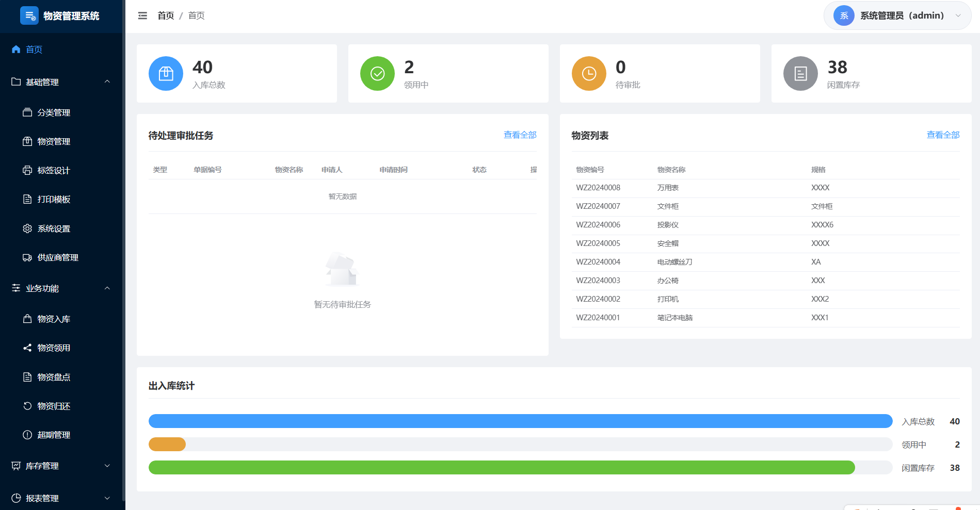Expand the 库存管理 menu group chevron
Screen dimensions: 980x510
[x=107, y=466]
